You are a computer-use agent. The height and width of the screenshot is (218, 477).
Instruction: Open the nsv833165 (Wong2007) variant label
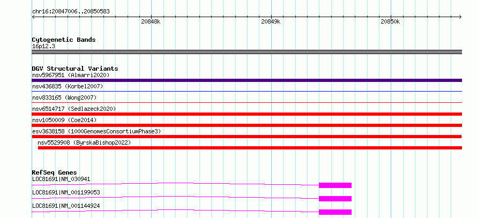pos(64,97)
